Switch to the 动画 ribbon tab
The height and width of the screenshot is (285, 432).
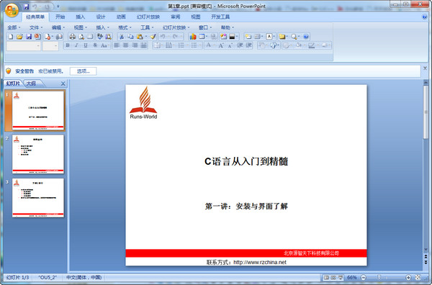[121, 17]
